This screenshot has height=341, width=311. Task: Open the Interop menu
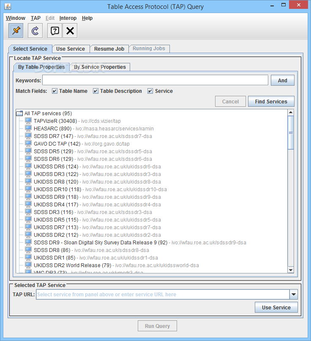[x=68, y=18]
